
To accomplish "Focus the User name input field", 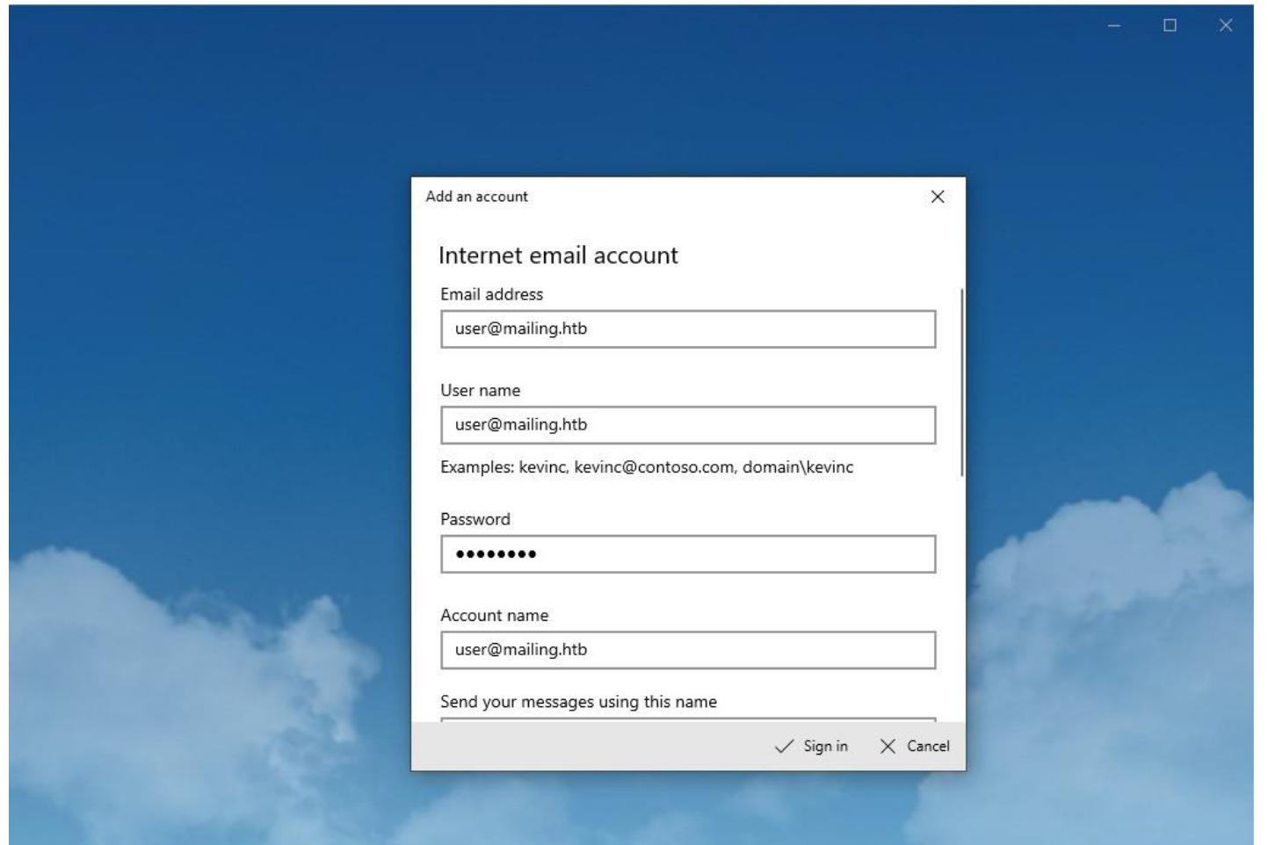I will (x=688, y=425).
